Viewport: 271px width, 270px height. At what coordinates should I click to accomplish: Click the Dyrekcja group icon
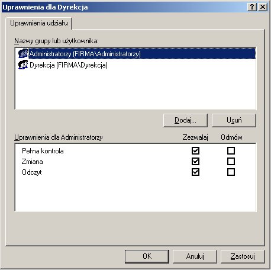point(23,65)
